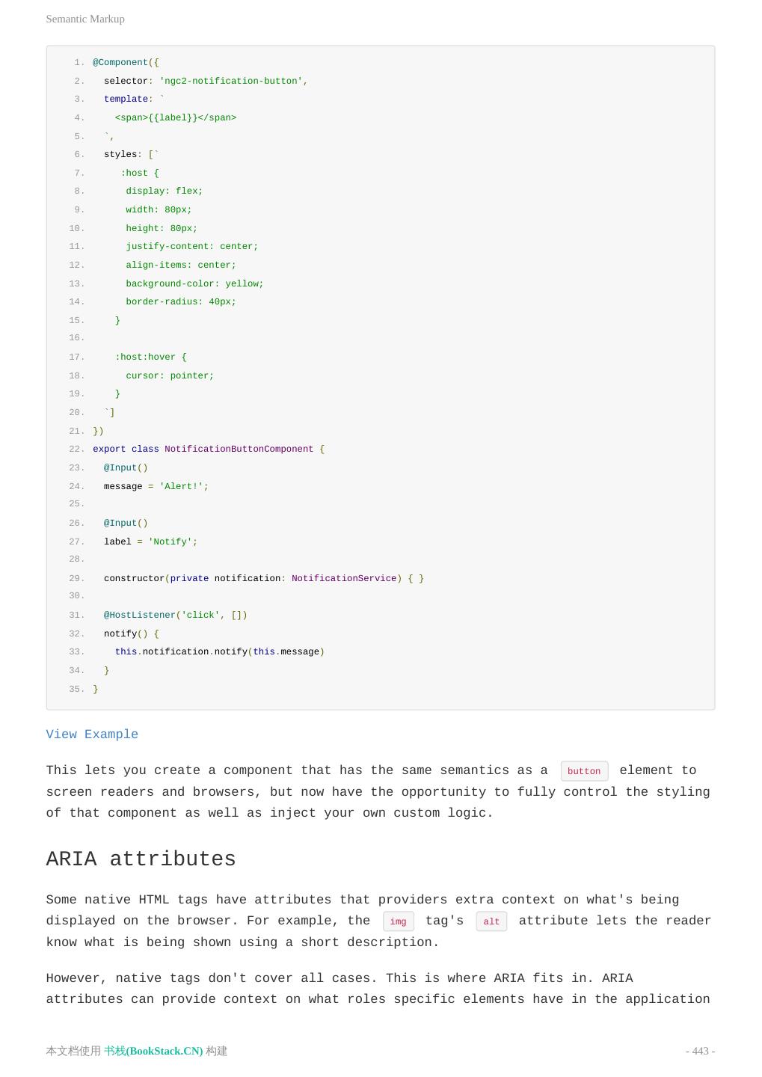762x1077 pixels.
Task: Open the View Example link
Action: (92, 734)
